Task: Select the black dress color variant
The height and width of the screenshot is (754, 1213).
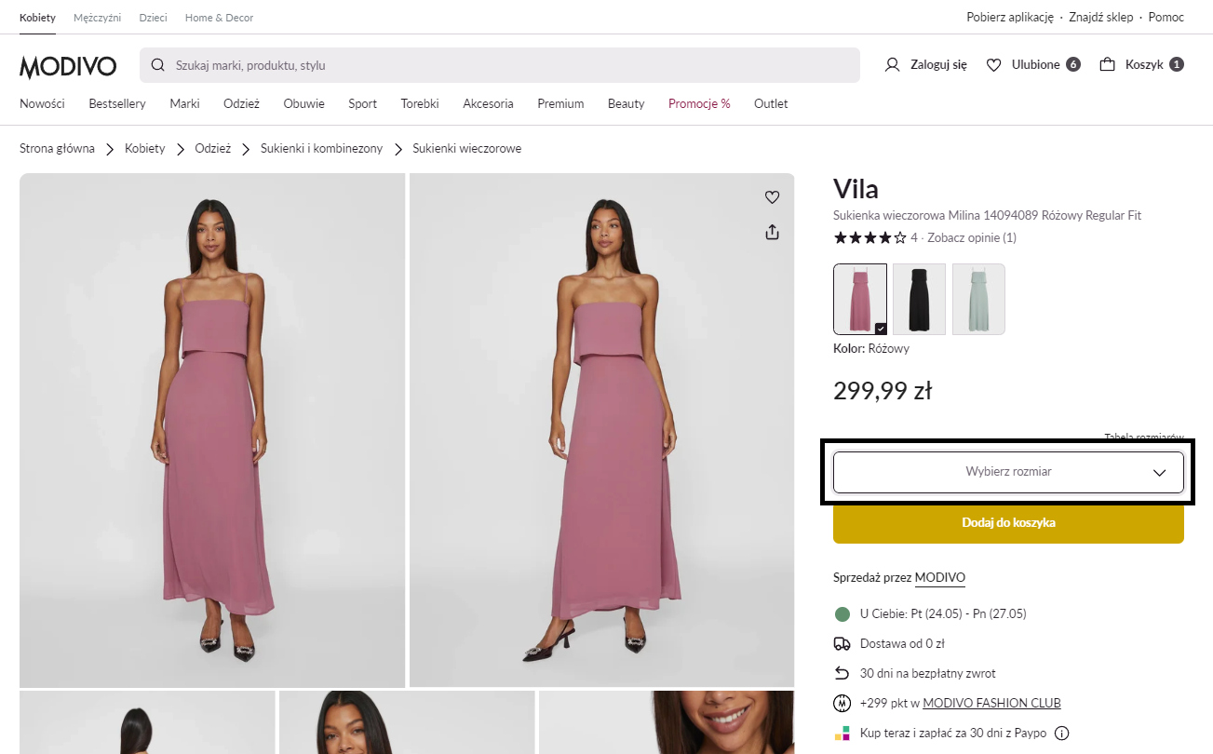Action: (x=919, y=299)
